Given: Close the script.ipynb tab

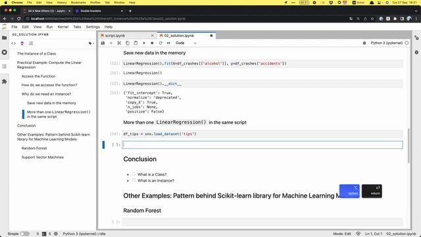Looking at the screenshot, I should click(x=152, y=36).
